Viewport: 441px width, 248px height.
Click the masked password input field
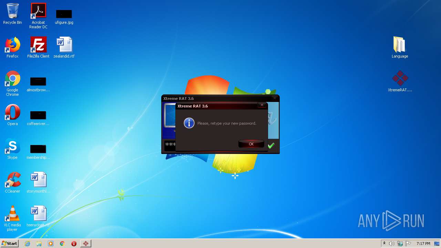point(170,145)
